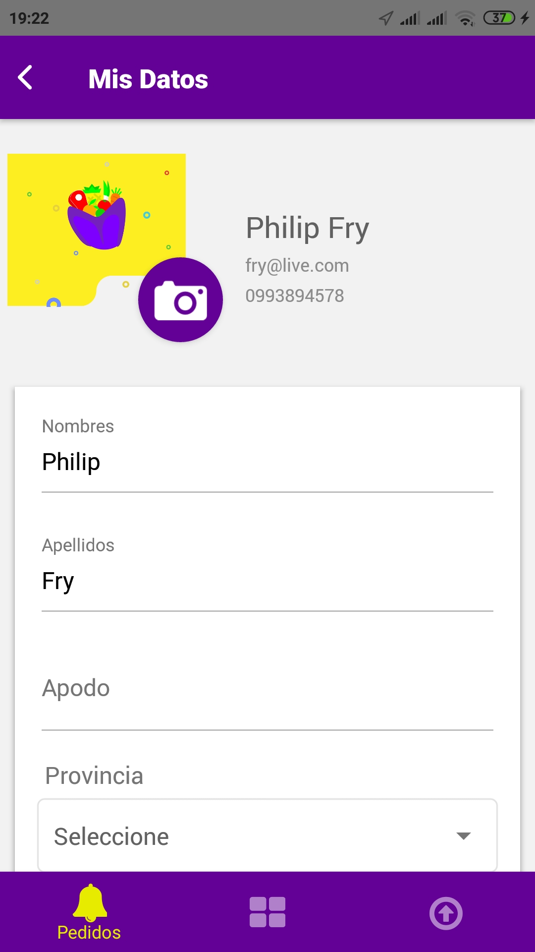Tap the back arrow in header

coord(25,78)
